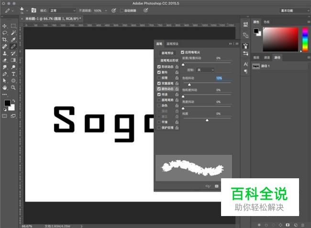
Task: Collapse Brush panel with double-arrow icon
Action: pyautogui.click(x=230, y=44)
